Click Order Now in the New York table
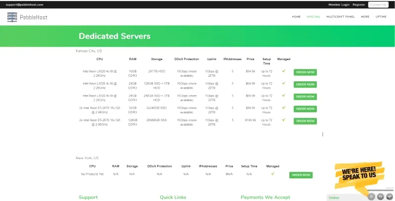This screenshot has width=395, height=201. pyautogui.click(x=301, y=175)
